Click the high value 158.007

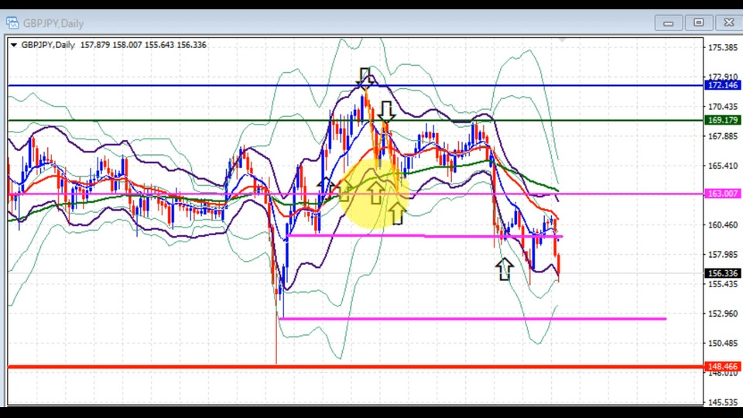[x=127, y=45]
